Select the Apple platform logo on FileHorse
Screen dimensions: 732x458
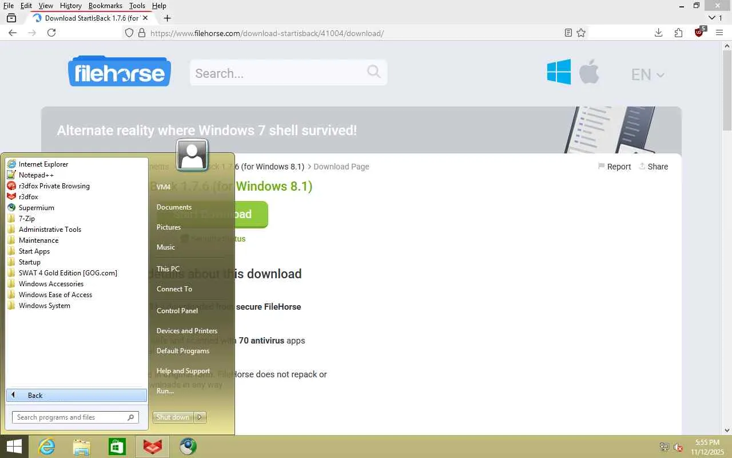pyautogui.click(x=589, y=72)
